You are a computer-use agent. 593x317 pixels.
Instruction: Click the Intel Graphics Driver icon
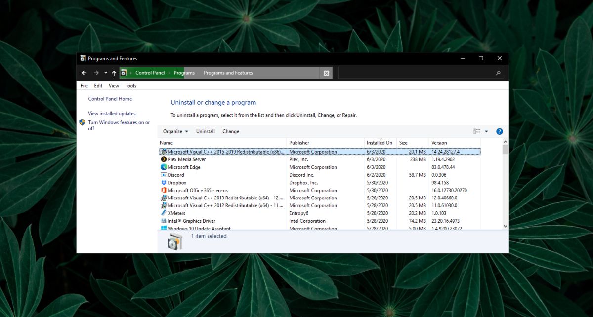[x=165, y=221]
